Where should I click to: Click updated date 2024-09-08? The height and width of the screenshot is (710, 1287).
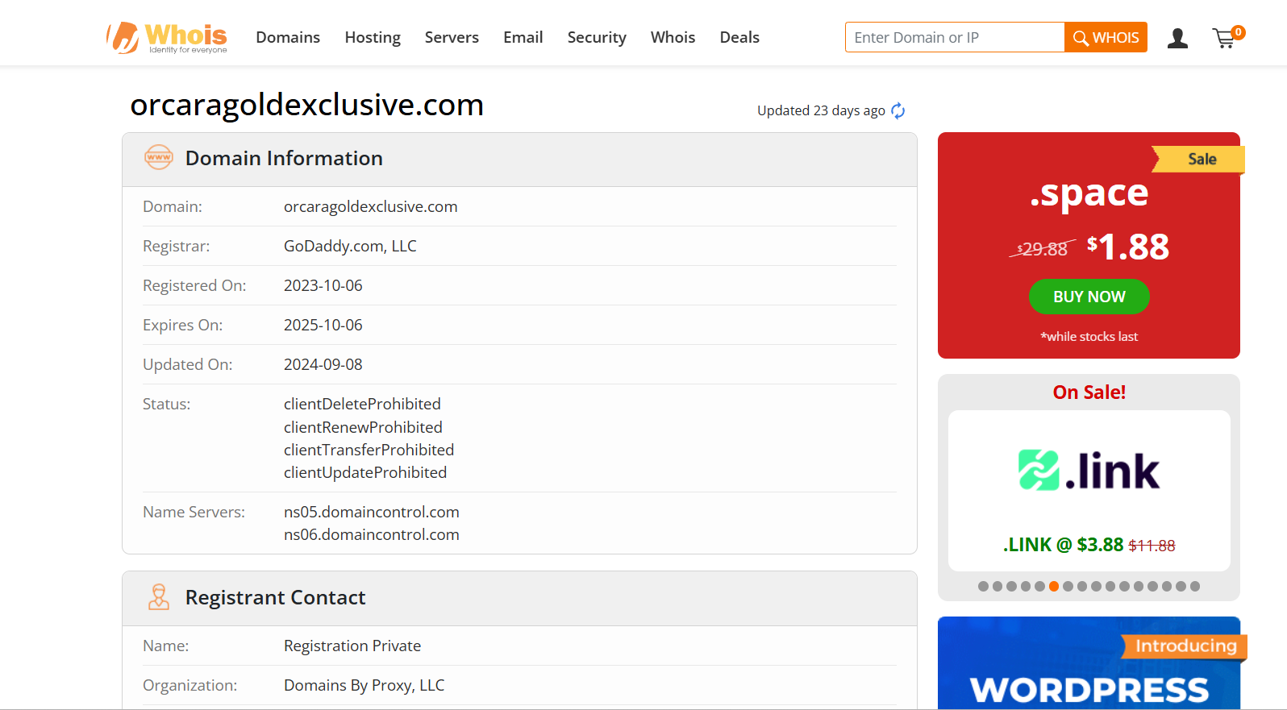(323, 364)
